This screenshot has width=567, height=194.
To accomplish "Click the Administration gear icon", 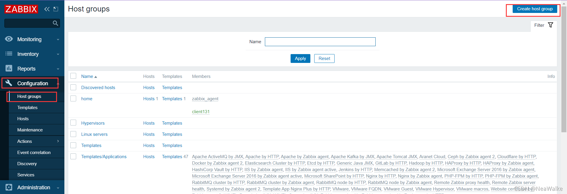I will tap(9, 187).
